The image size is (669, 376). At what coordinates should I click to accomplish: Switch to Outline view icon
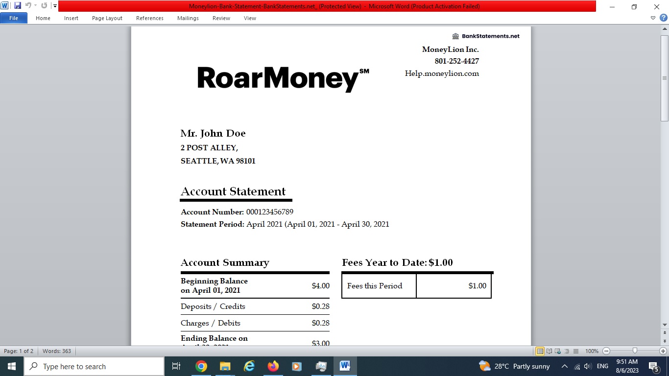[567, 351]
